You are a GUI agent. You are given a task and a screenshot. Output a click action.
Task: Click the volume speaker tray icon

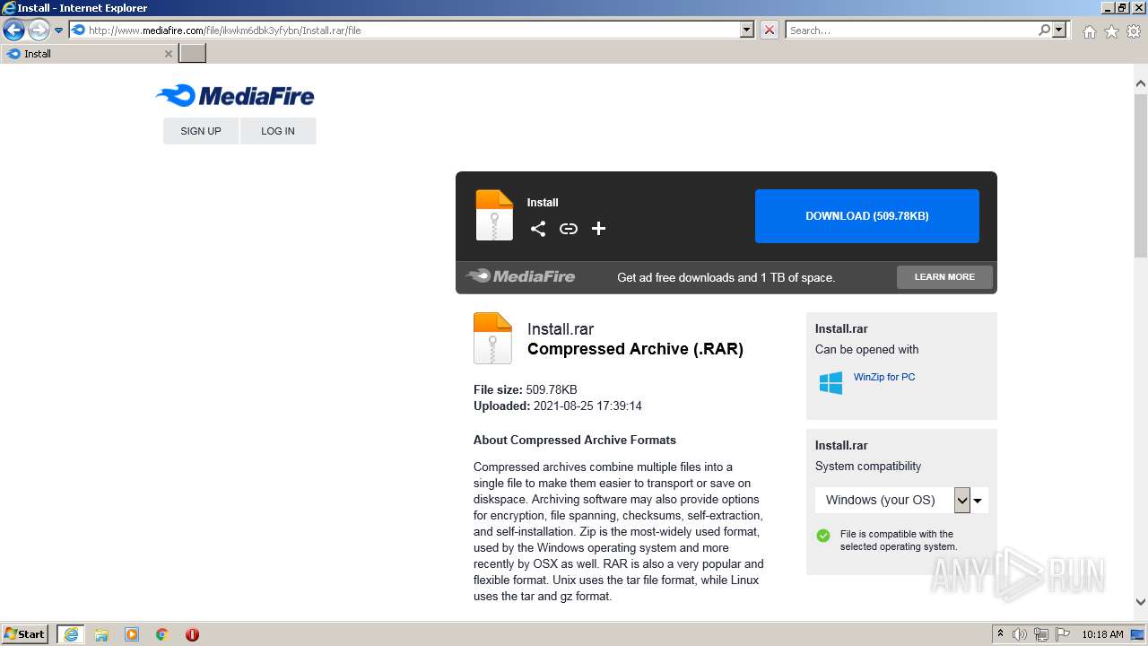pos(1020,634)
